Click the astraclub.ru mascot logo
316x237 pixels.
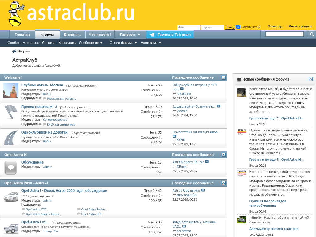click(x=15, y=14)
